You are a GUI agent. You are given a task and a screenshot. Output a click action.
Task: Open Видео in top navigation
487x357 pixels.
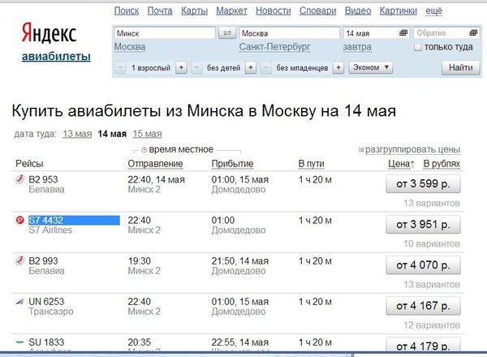(x=358, y=11)
